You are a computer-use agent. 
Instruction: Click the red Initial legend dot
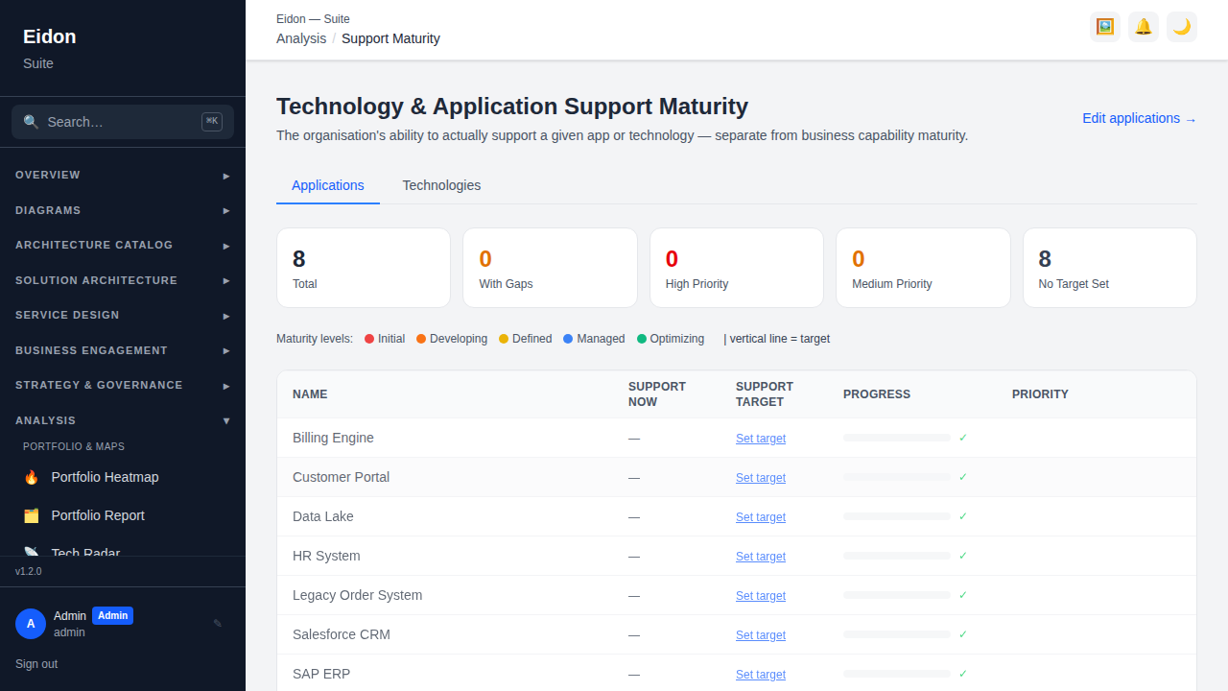(369, 339)
